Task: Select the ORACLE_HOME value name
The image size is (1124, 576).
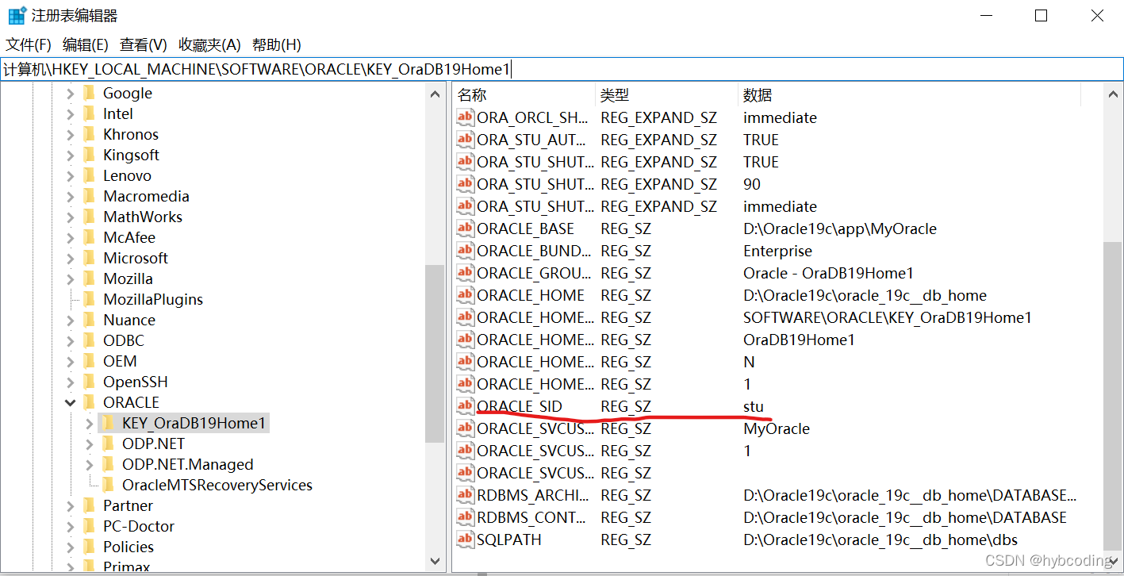Action: 531,295
